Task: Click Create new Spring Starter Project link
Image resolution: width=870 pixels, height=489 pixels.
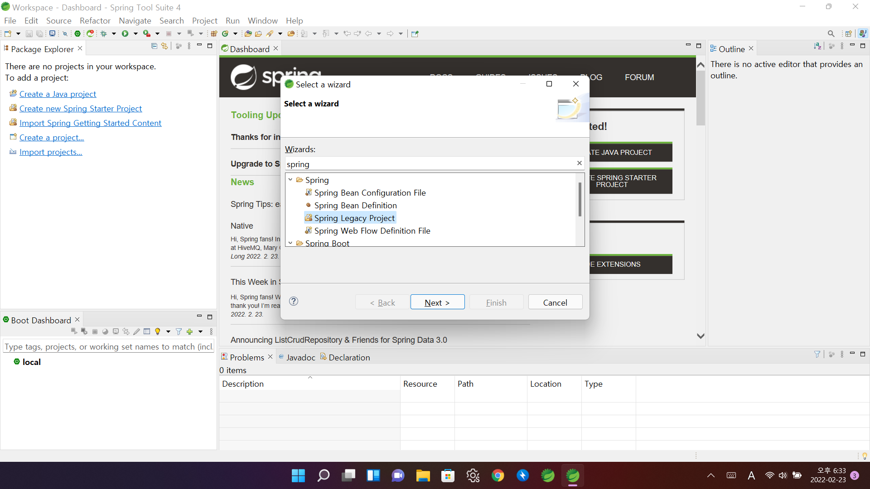Action: click(x=81, y=109)
